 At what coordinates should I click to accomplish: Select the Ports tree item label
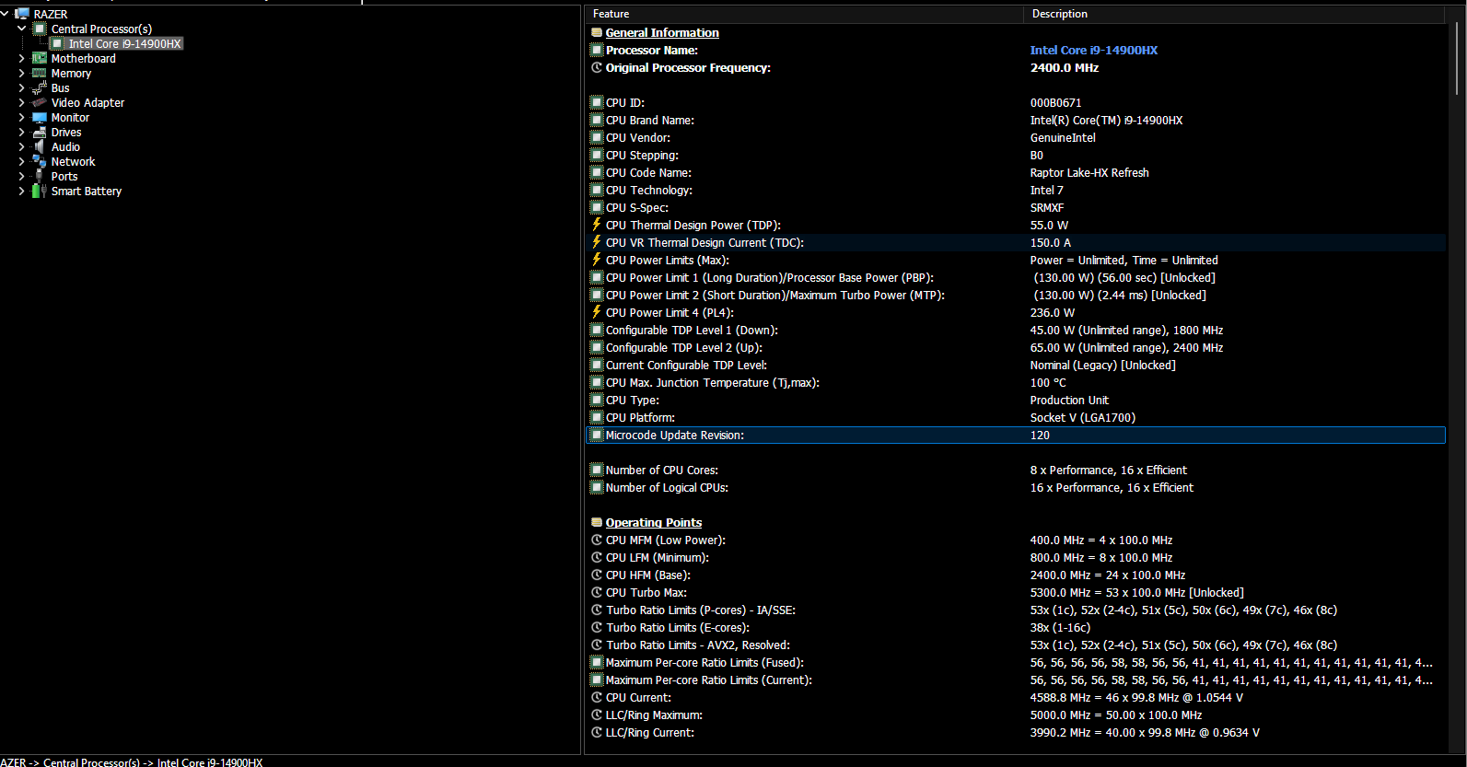click(64, 176)
